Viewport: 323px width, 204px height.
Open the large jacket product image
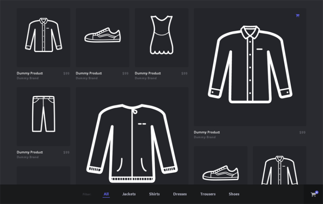(132, 141)
